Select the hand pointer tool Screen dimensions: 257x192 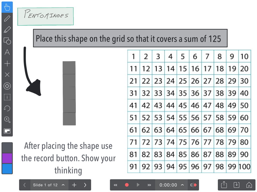tap(7, 7)
